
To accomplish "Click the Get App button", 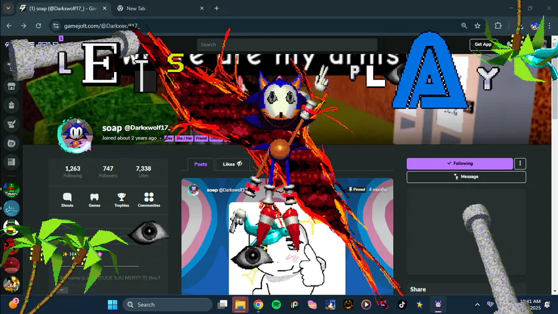I will click(482, 45).
